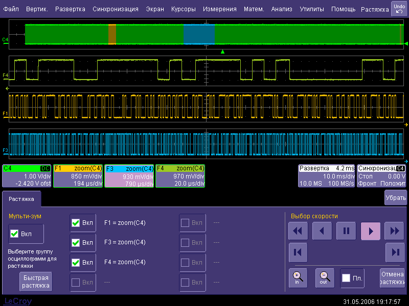Open the Синхронизация menu
The height and width of the screenshot is (306, 409).
pyautogui.click(x=116, y=9)
